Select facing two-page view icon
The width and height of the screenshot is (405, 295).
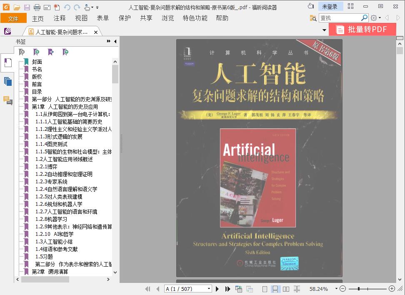click(286, 289)
